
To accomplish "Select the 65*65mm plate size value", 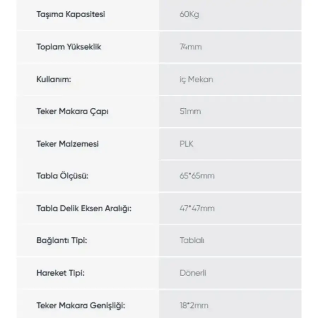I will click(197, 176).
